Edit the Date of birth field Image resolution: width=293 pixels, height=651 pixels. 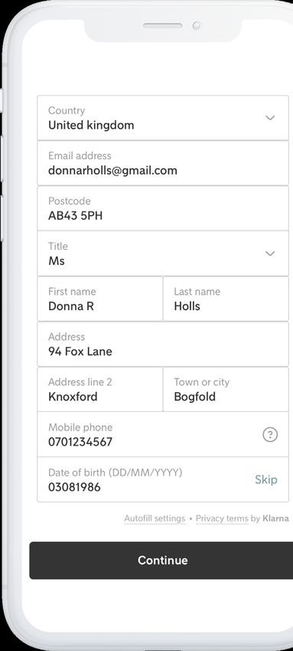pos(163,479)
